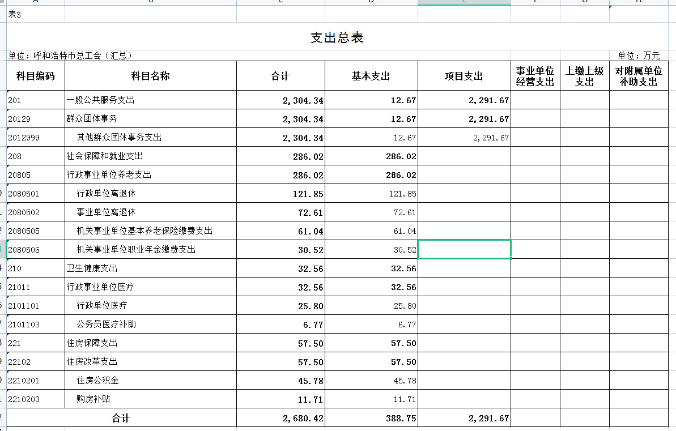The height and width of the screenshot is (431, 676).
Task: Click the '支出总表' title cell
Action: click(337, 38)
